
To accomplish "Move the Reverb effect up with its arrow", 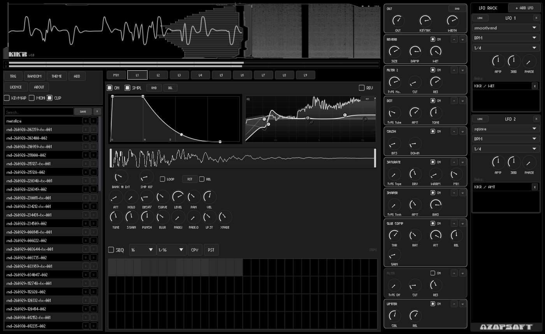I will [x=454, y=39].
